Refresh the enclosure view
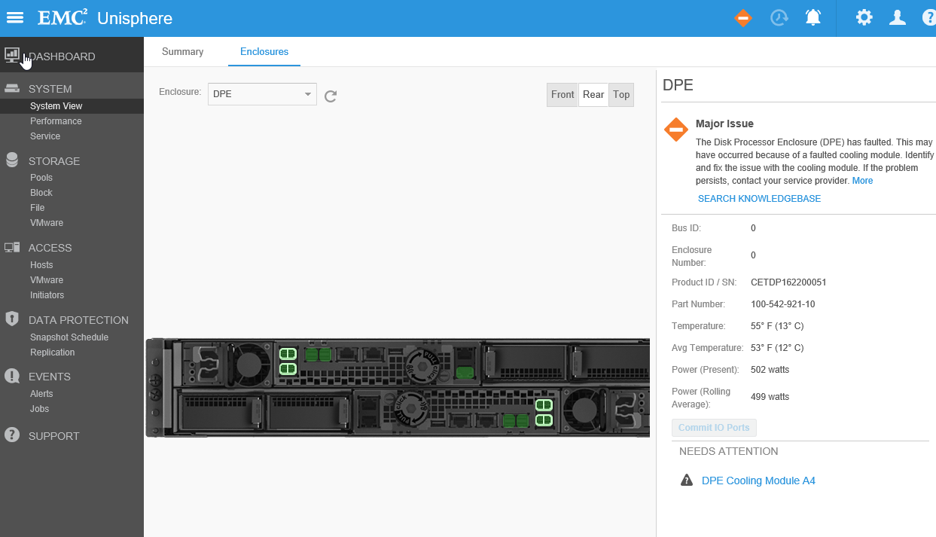Screen dimensions: 936x537 pos(330,96)
